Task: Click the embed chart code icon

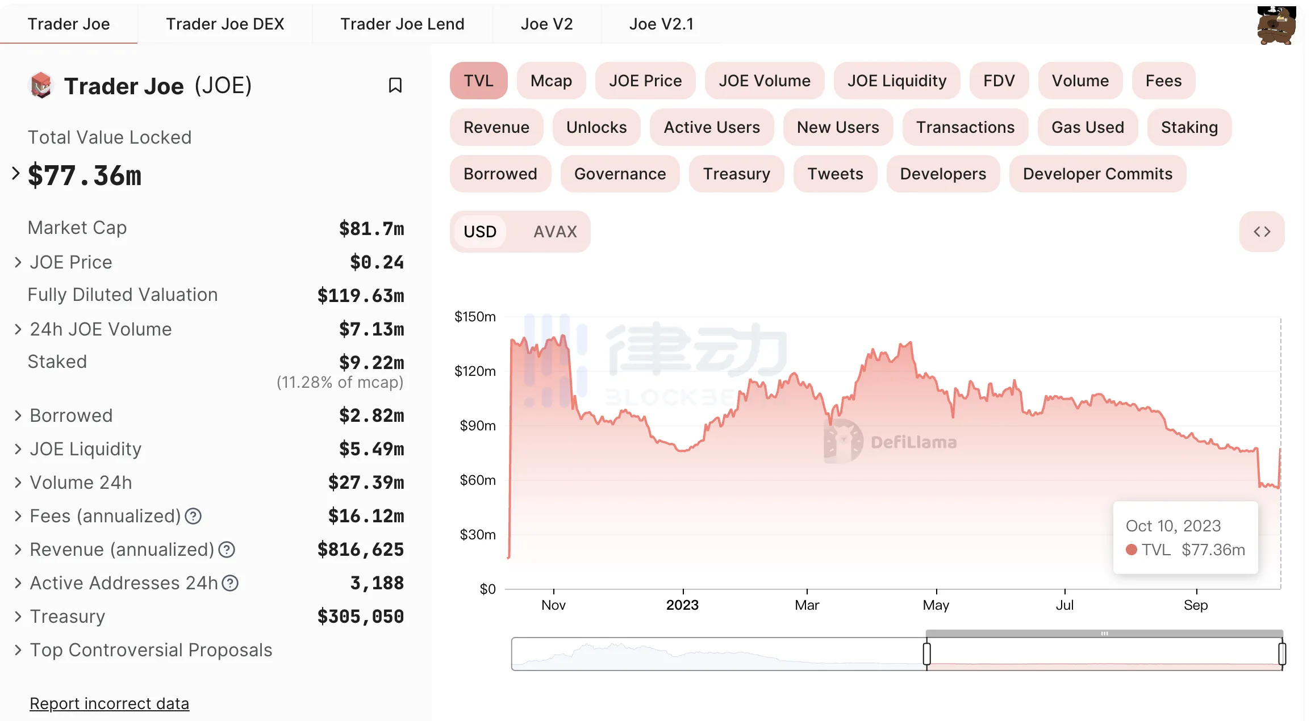Action: [1262, 232]
